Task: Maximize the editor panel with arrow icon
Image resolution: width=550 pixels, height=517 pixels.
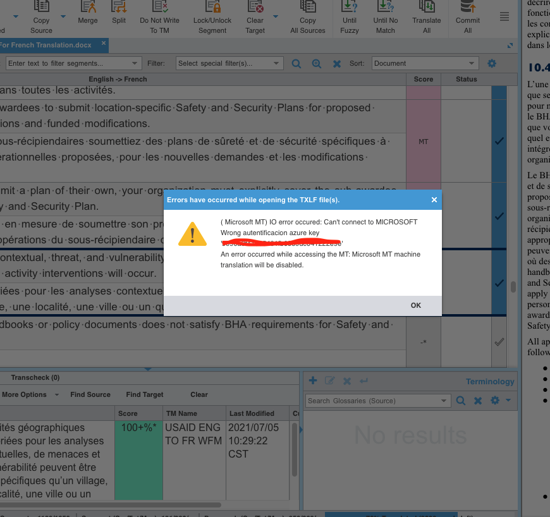Action: (x=510, y=46)
